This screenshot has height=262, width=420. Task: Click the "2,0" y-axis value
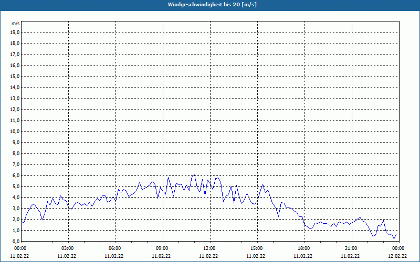click(16, 219)
